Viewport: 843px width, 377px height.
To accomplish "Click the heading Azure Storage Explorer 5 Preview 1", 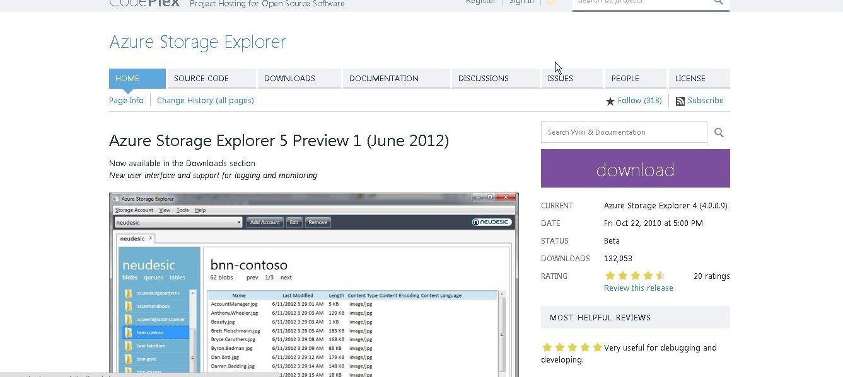I will (x=279, y=140).
